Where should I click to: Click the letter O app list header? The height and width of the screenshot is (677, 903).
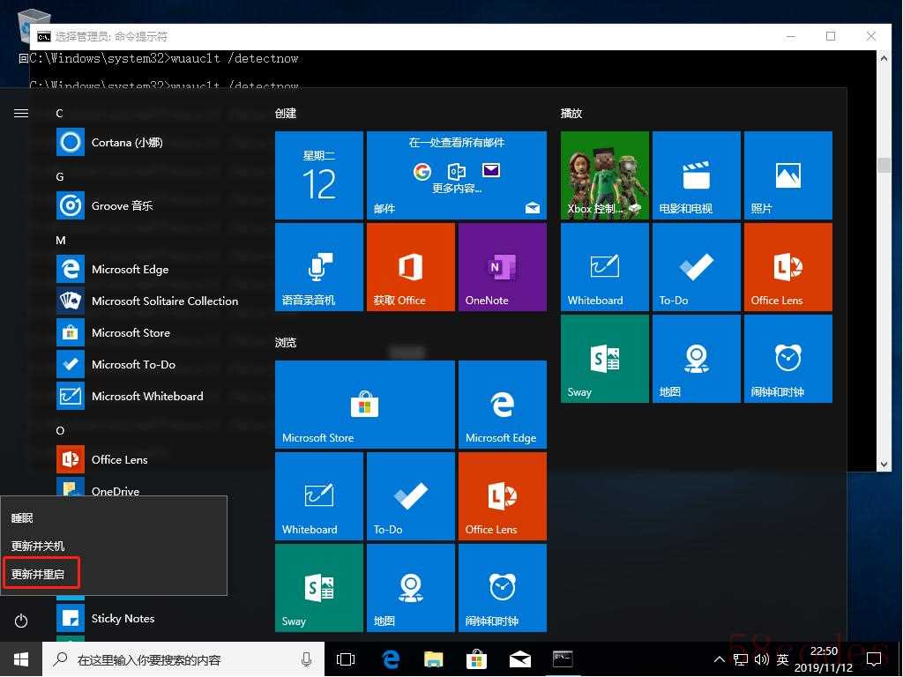click(60, 430)
